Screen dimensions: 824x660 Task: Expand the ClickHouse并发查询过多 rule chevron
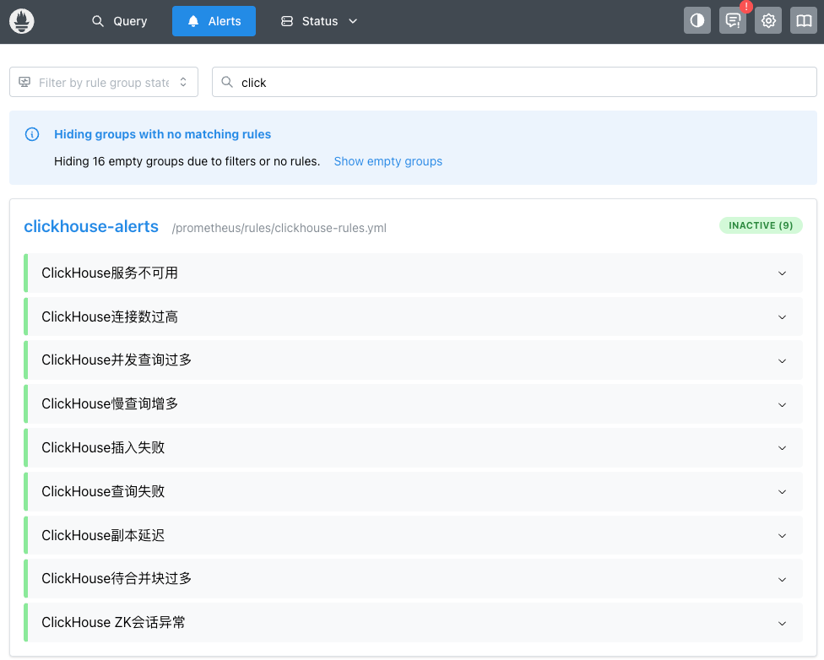click(782, 361)
